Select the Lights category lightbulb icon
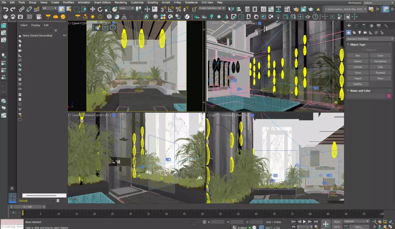 coord(360,33)
